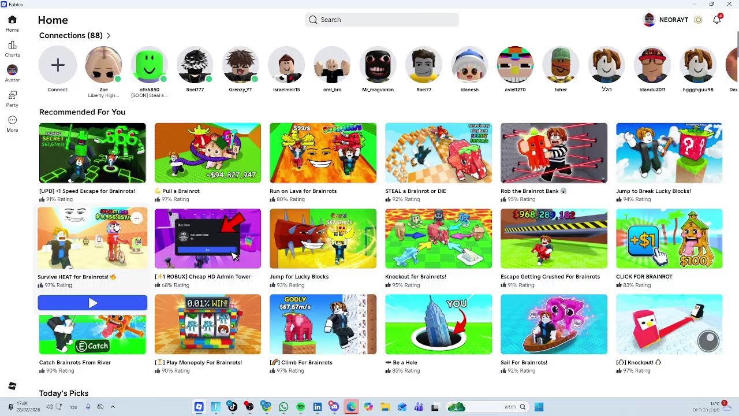Open the Home section in the sidebar
Image resolution: width=739 pixels, height=416 pixels.
tap(12, 24)
